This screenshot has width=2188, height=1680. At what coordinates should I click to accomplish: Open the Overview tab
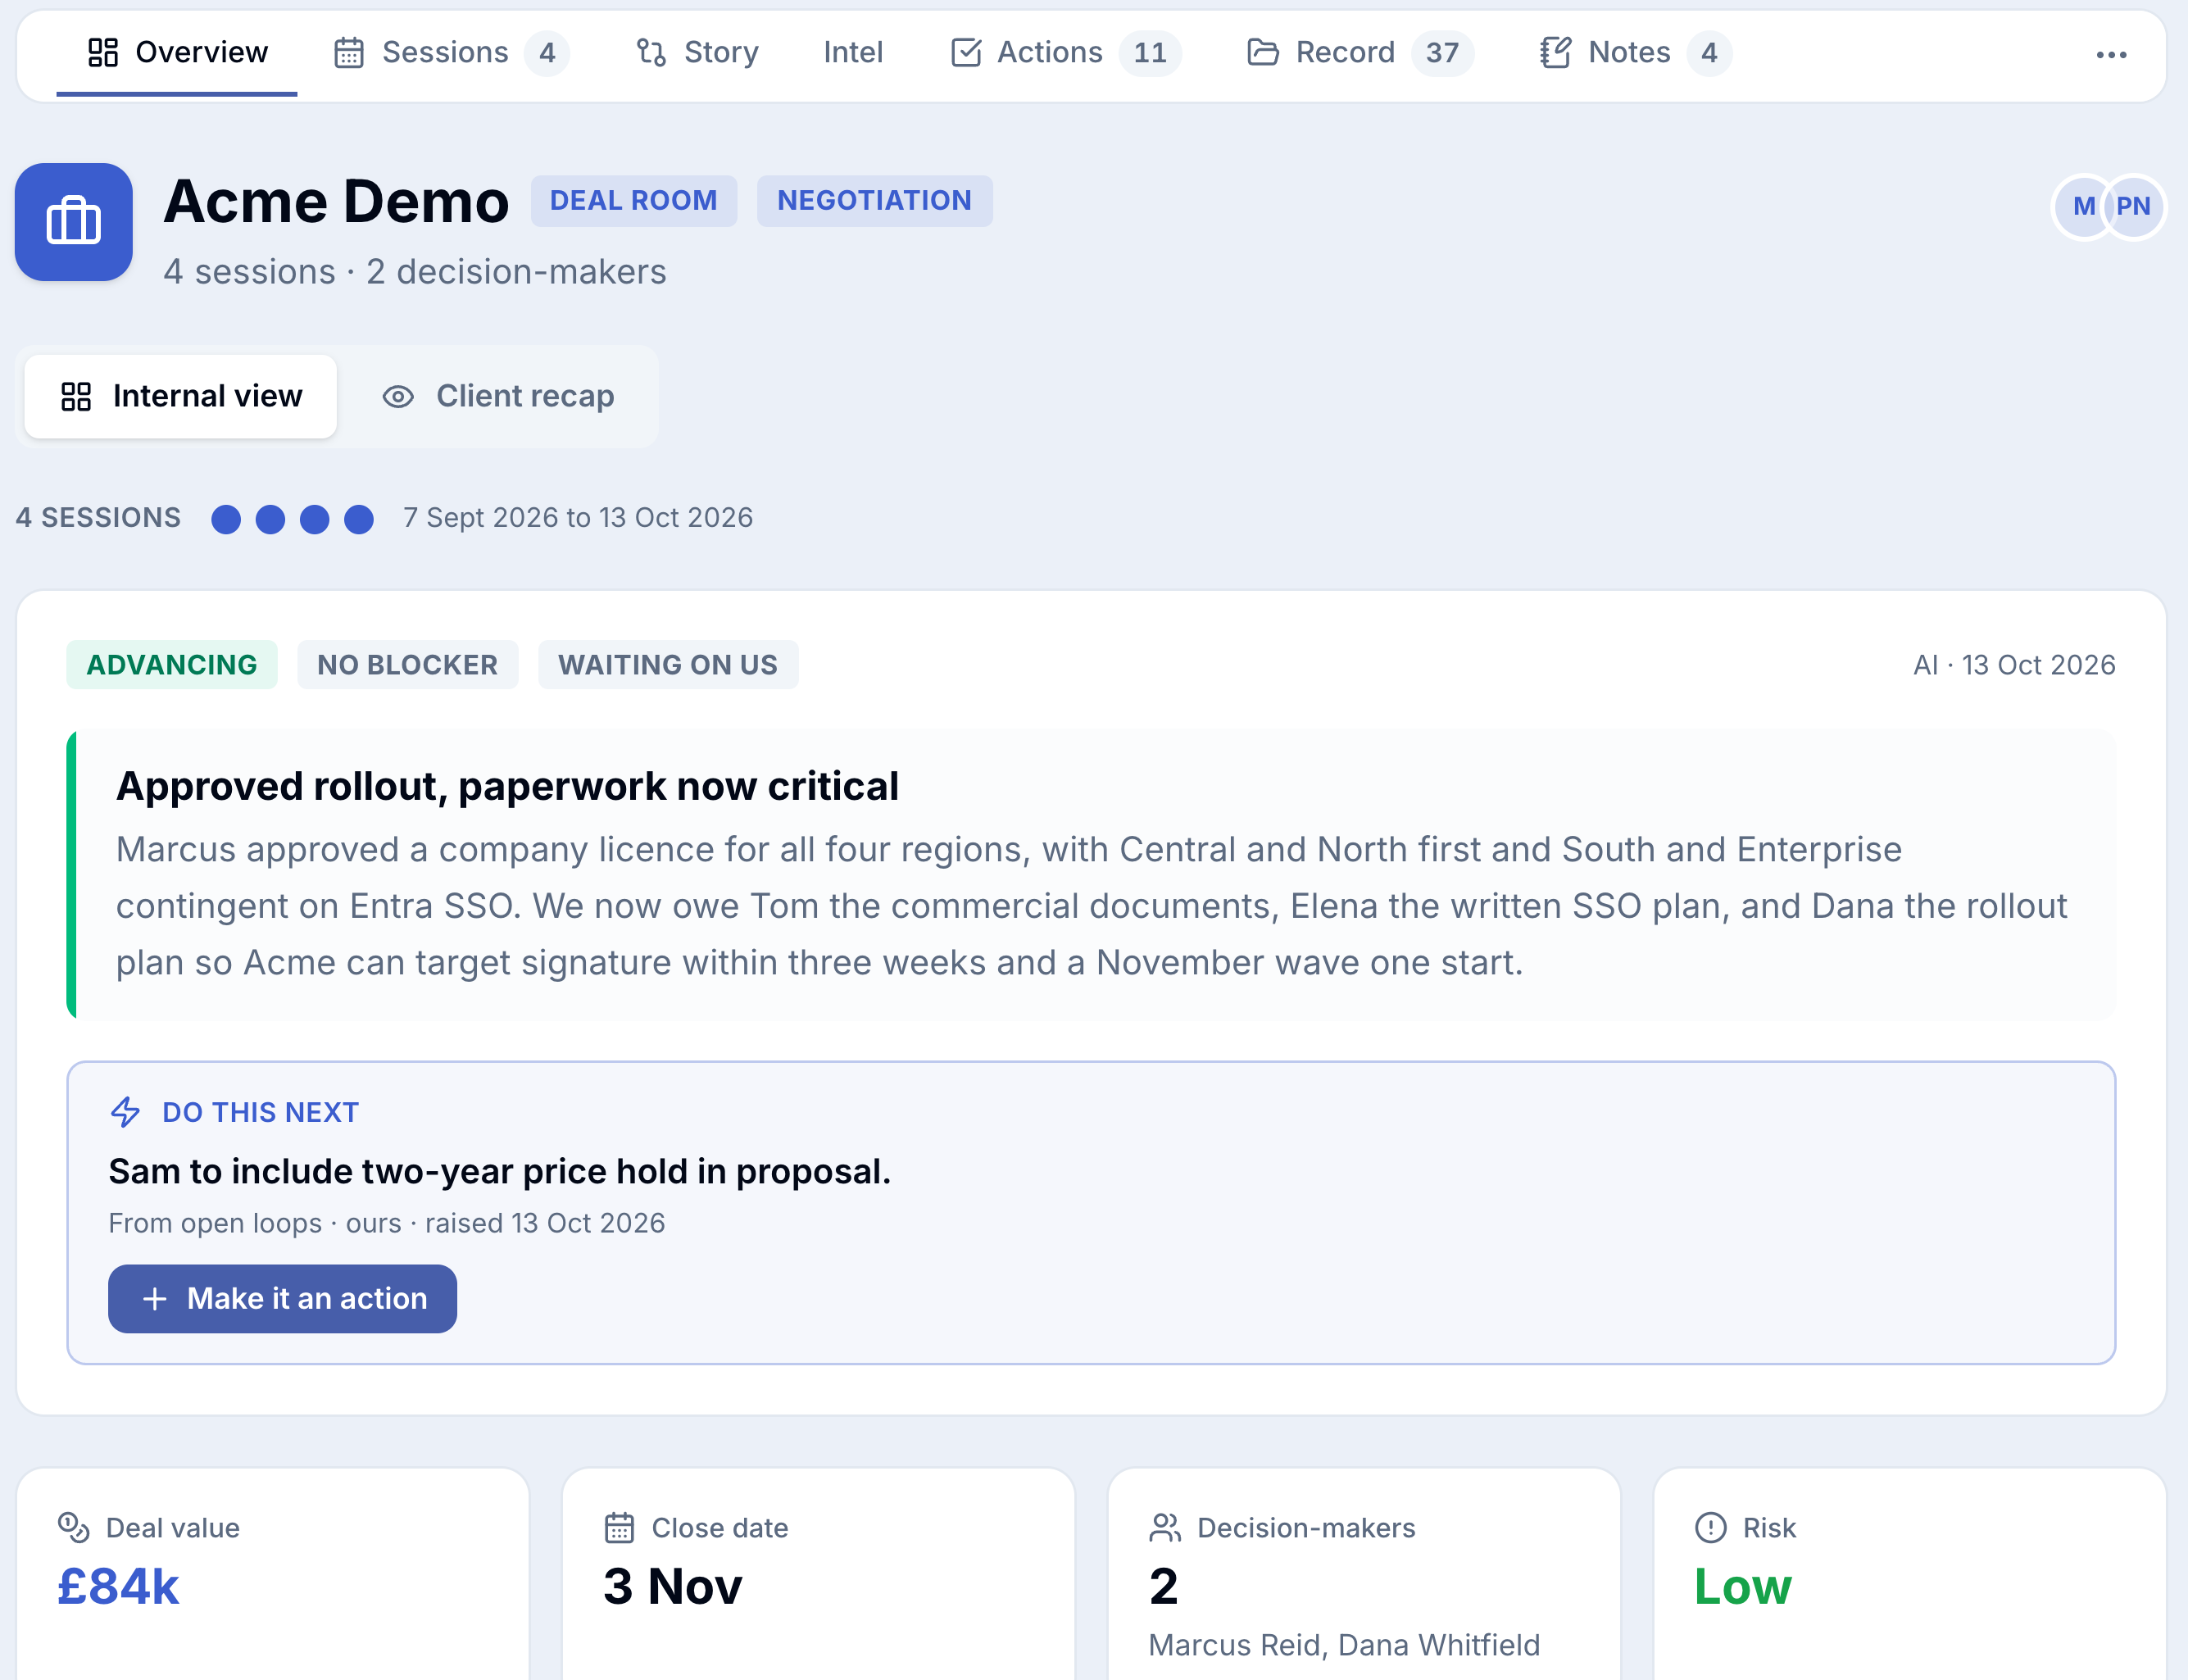(x=177, y=52)
